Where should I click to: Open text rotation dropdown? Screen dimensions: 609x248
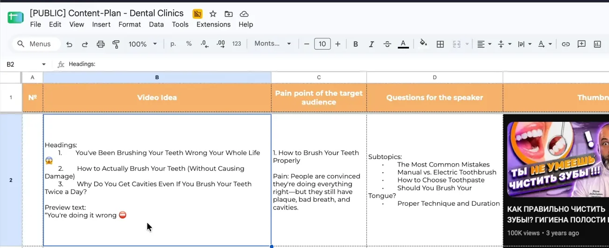tap(545, 44)
